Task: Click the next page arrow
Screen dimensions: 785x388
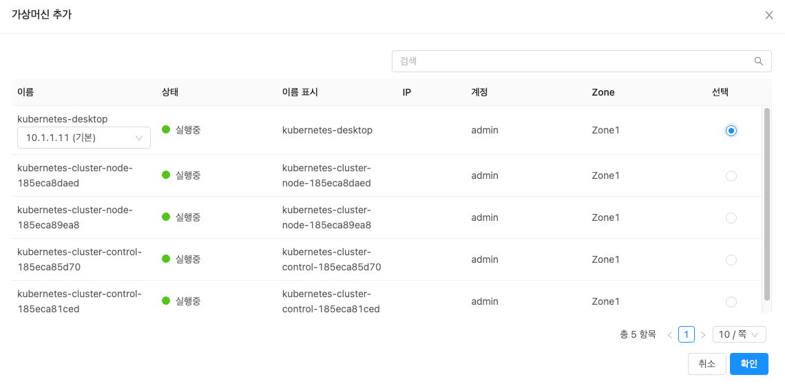Action: 703,335
